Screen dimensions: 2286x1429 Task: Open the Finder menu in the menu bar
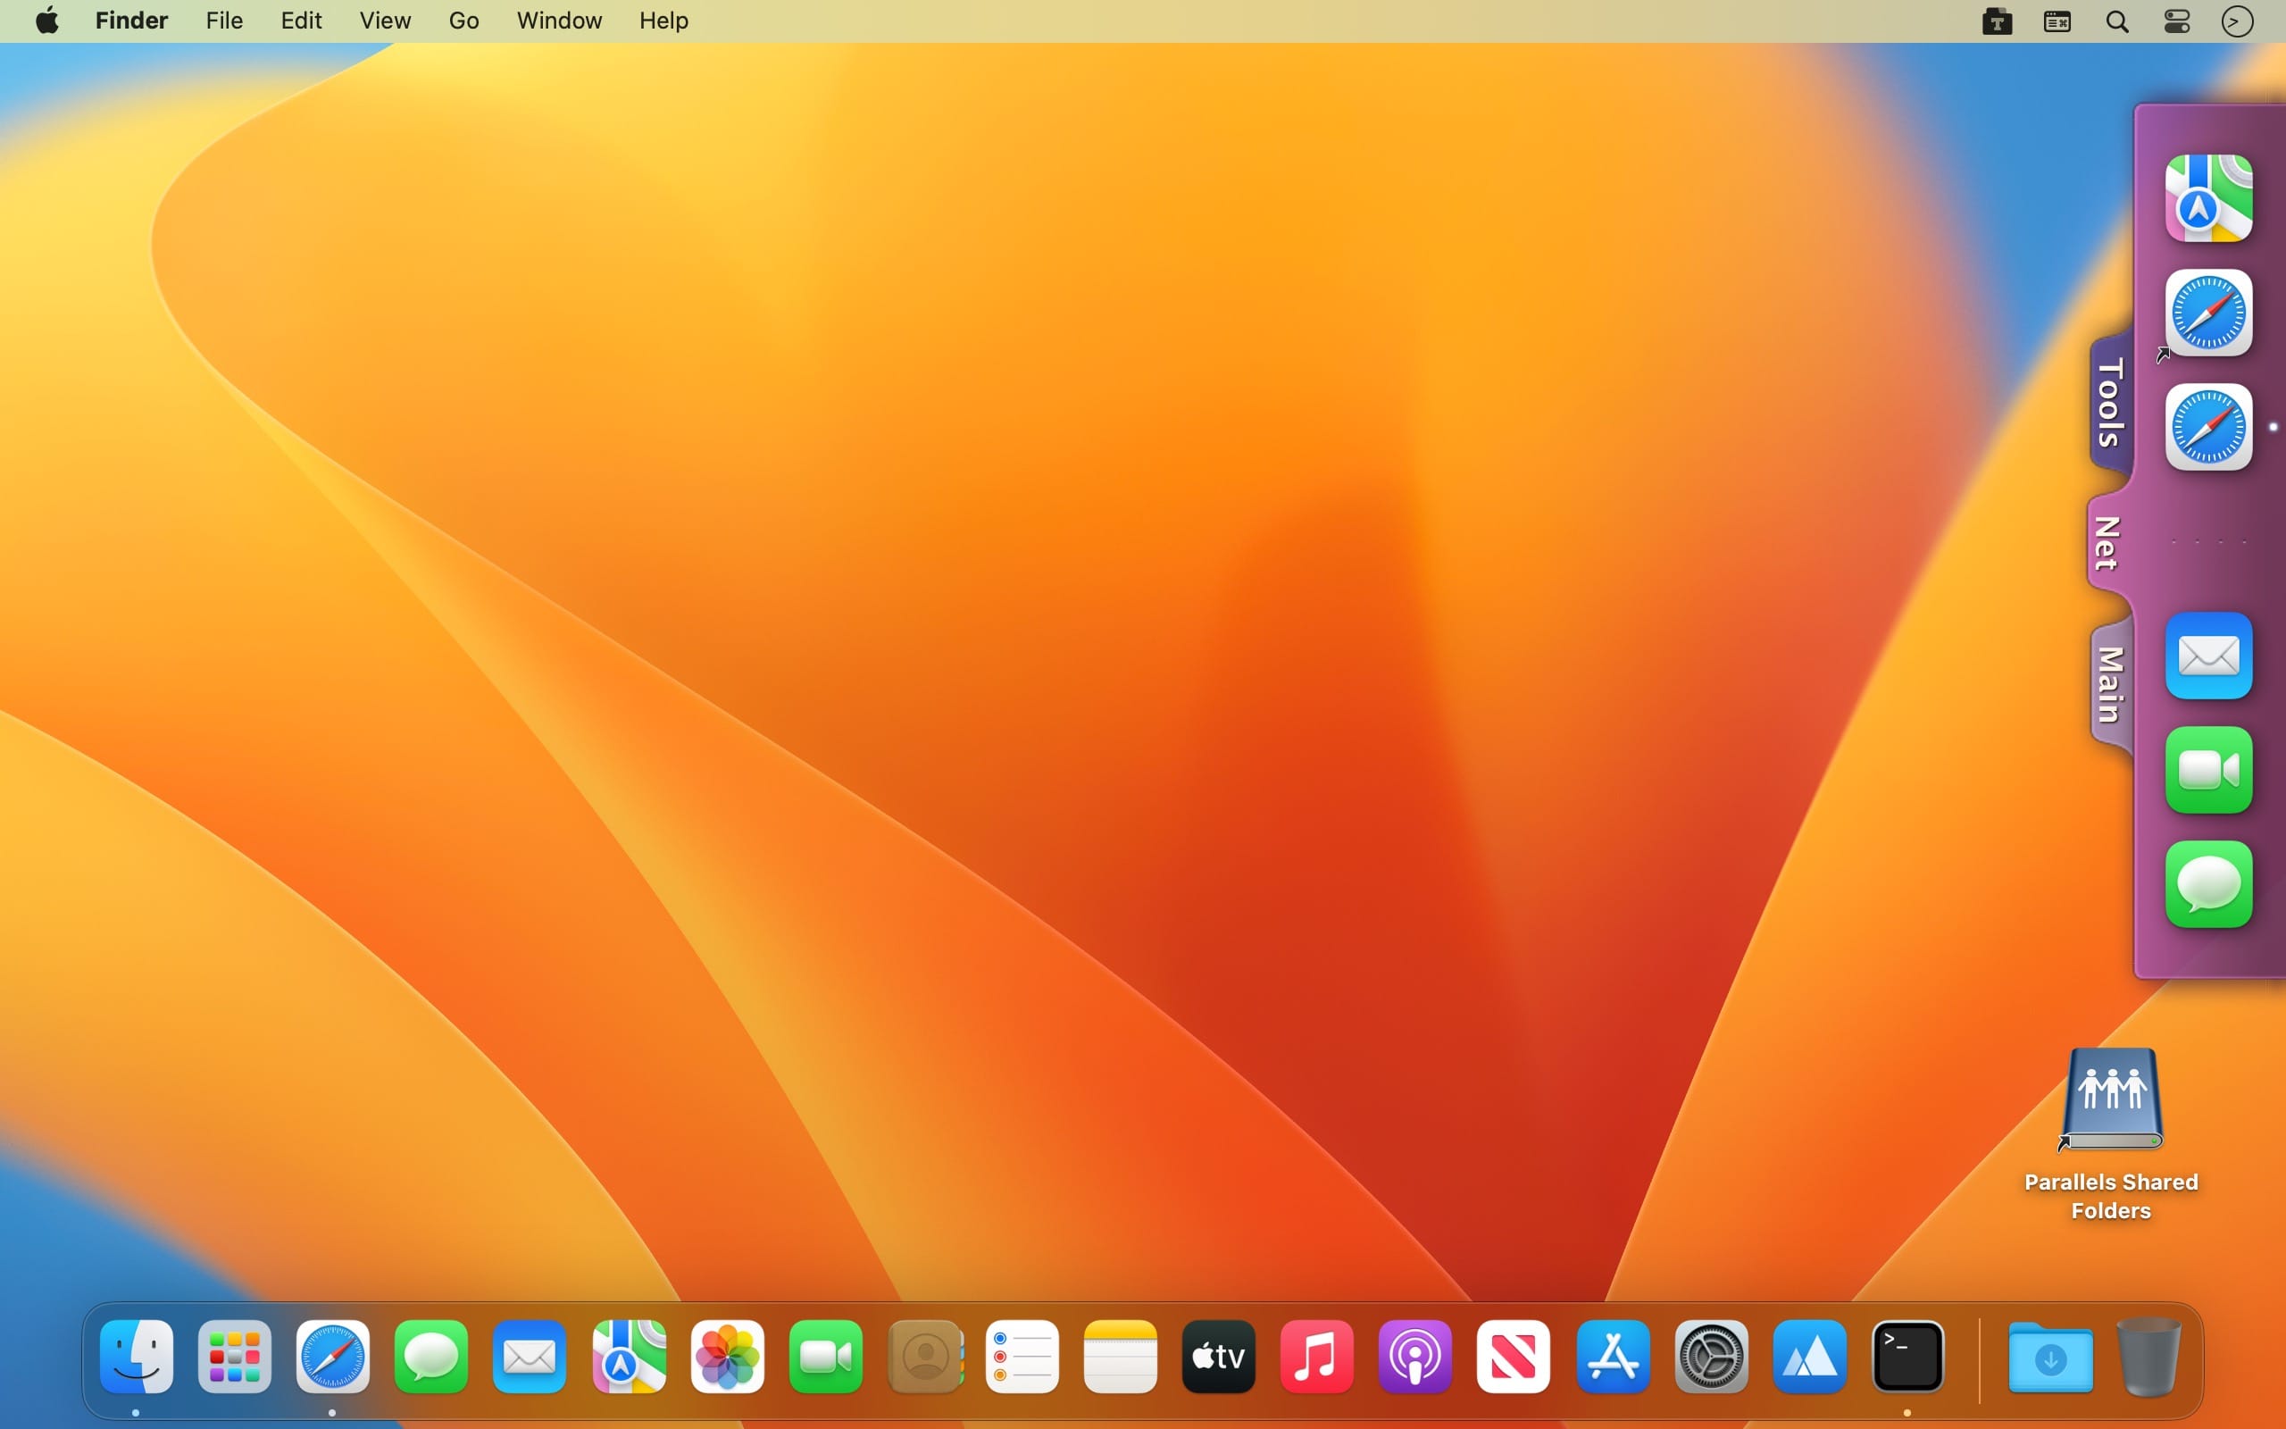pyautogui.click(x=131, y=21)
